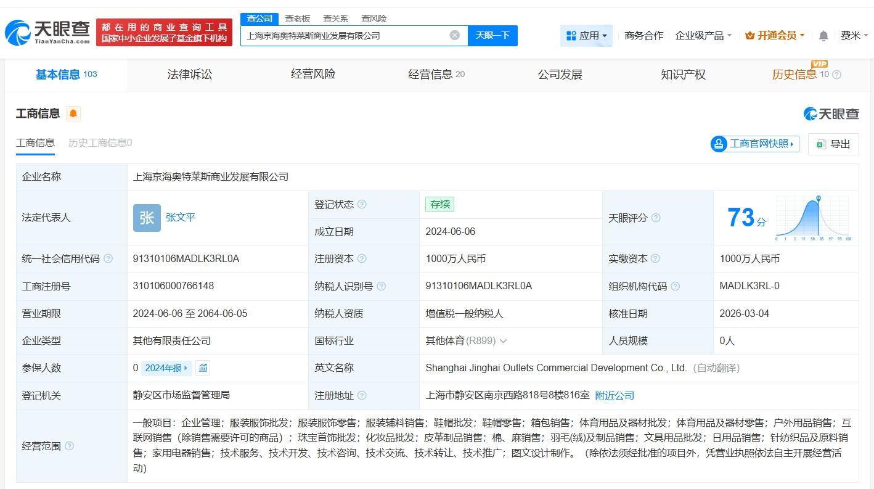This screenshot has height=489, width=874.
Task: Click the TianYanCha logo in header
Action: (47, 32)
